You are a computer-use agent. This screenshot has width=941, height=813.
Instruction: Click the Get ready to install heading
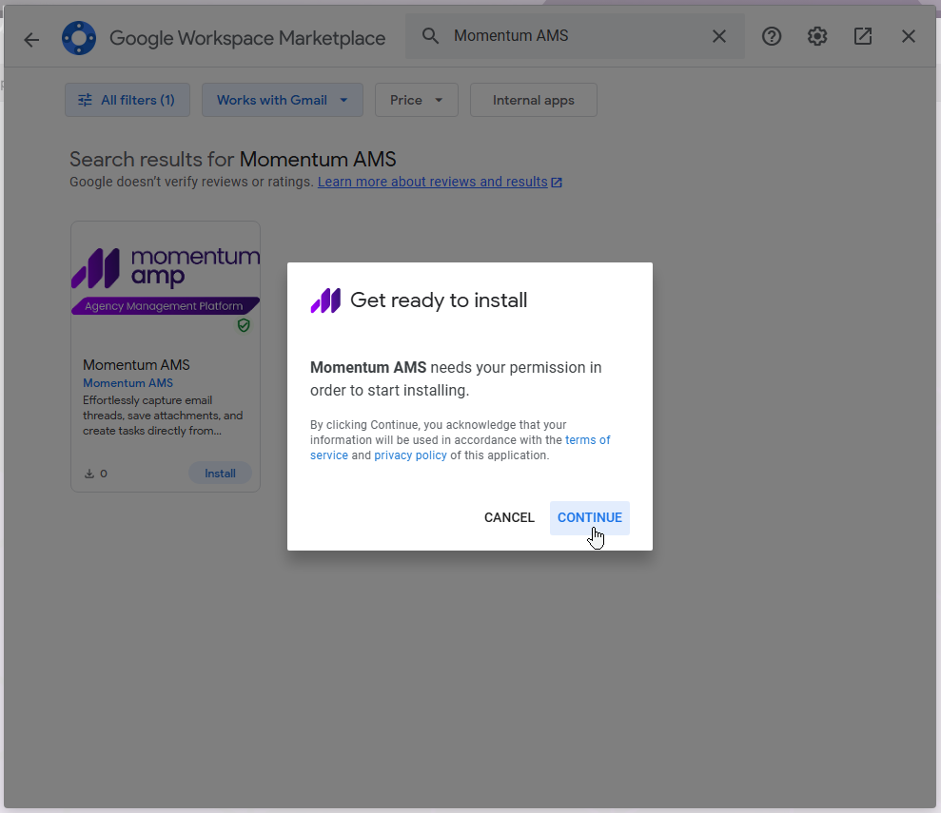click(439, 300)
